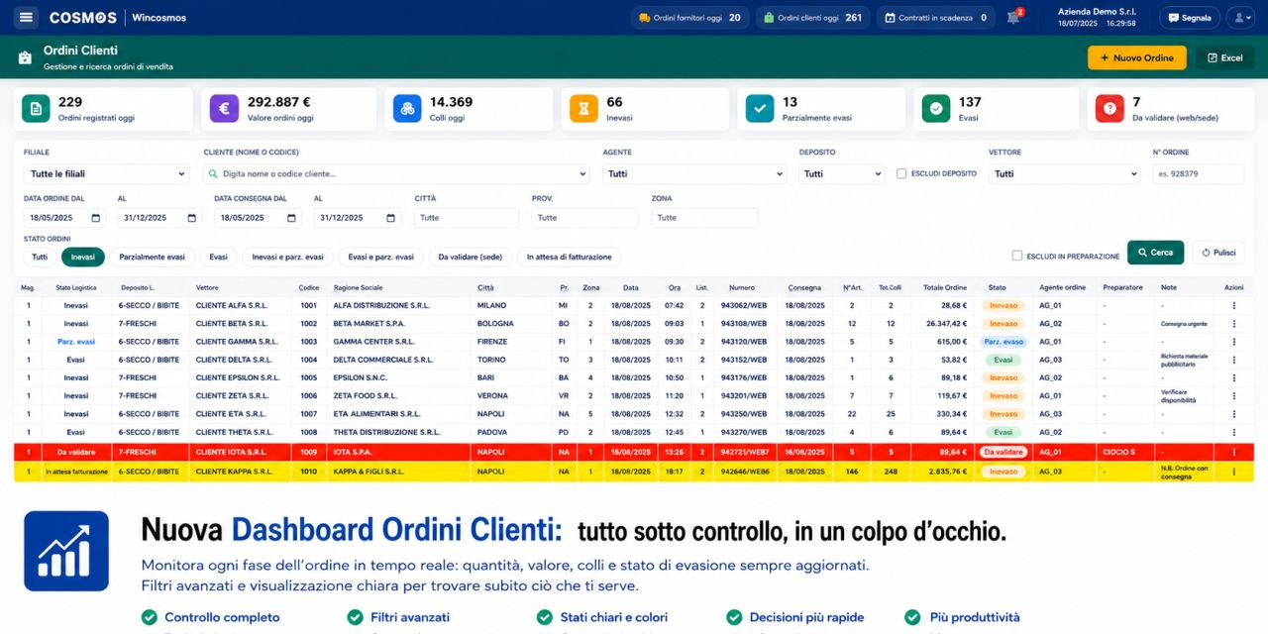Click the Pulisci reset button

(1218, 253)
